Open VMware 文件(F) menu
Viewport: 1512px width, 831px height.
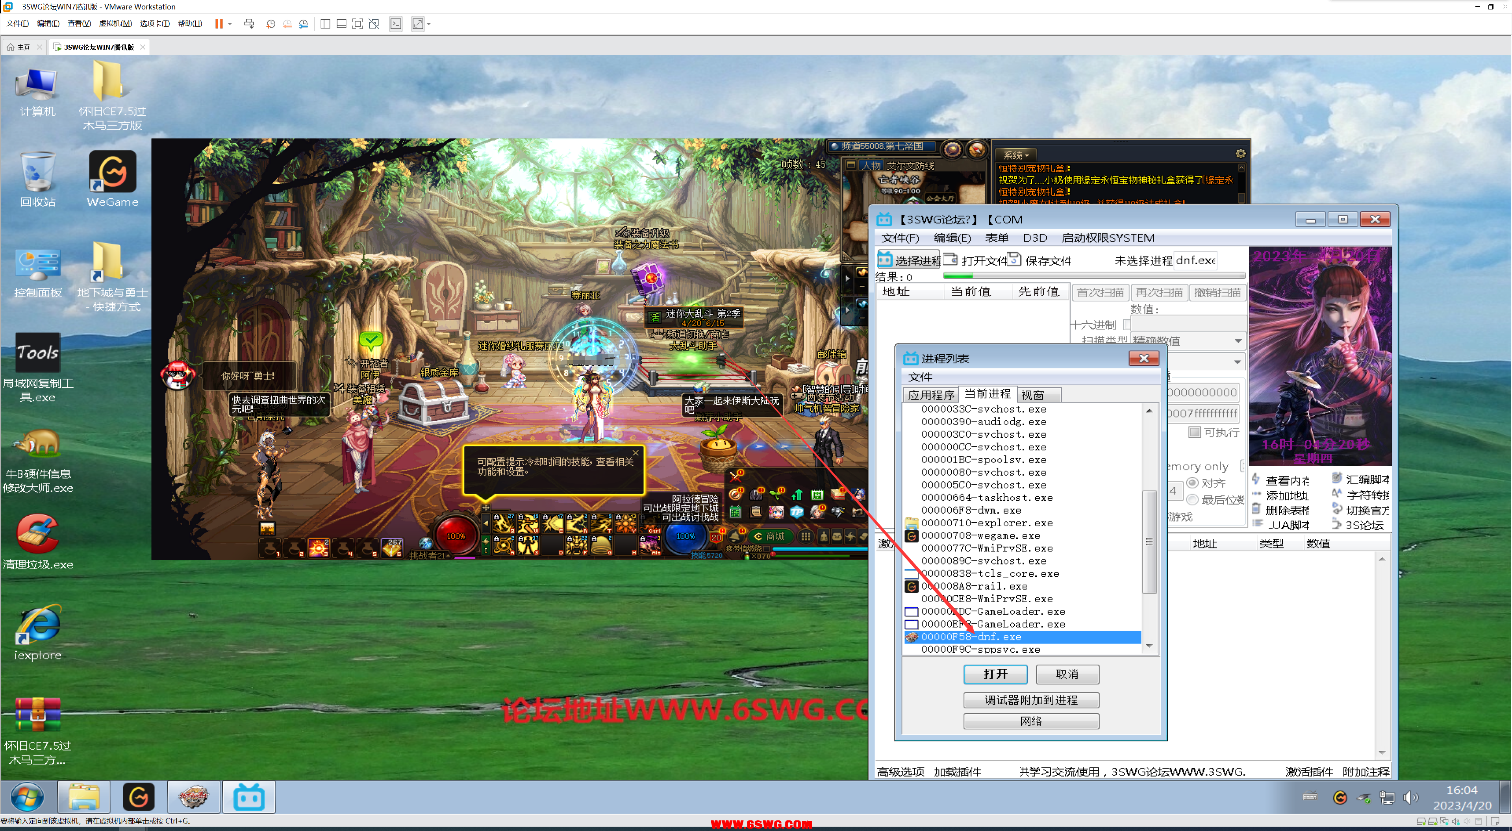click(17, 24)
